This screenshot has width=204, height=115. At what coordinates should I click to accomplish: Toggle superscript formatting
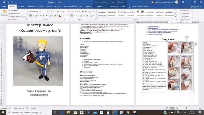47,16
